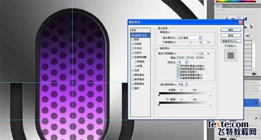261x140 pixels.
Task: Uncheck the G(G) channel checkbox
Action: point(188,58)
